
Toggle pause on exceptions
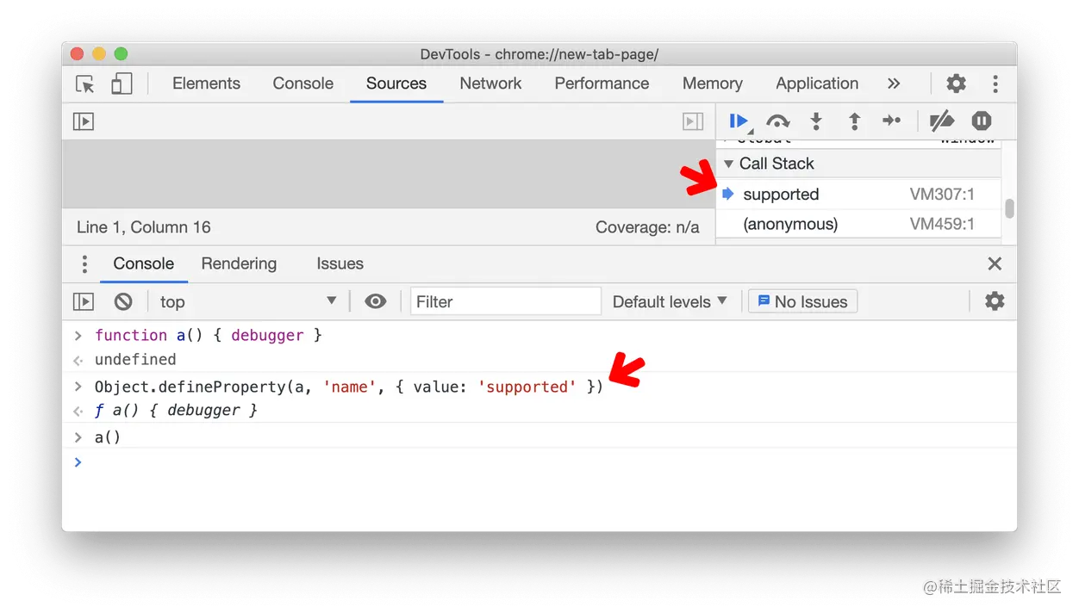pos(982,121)
